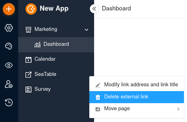
Task: Click the orange New App logo
Action: point(31,9)
